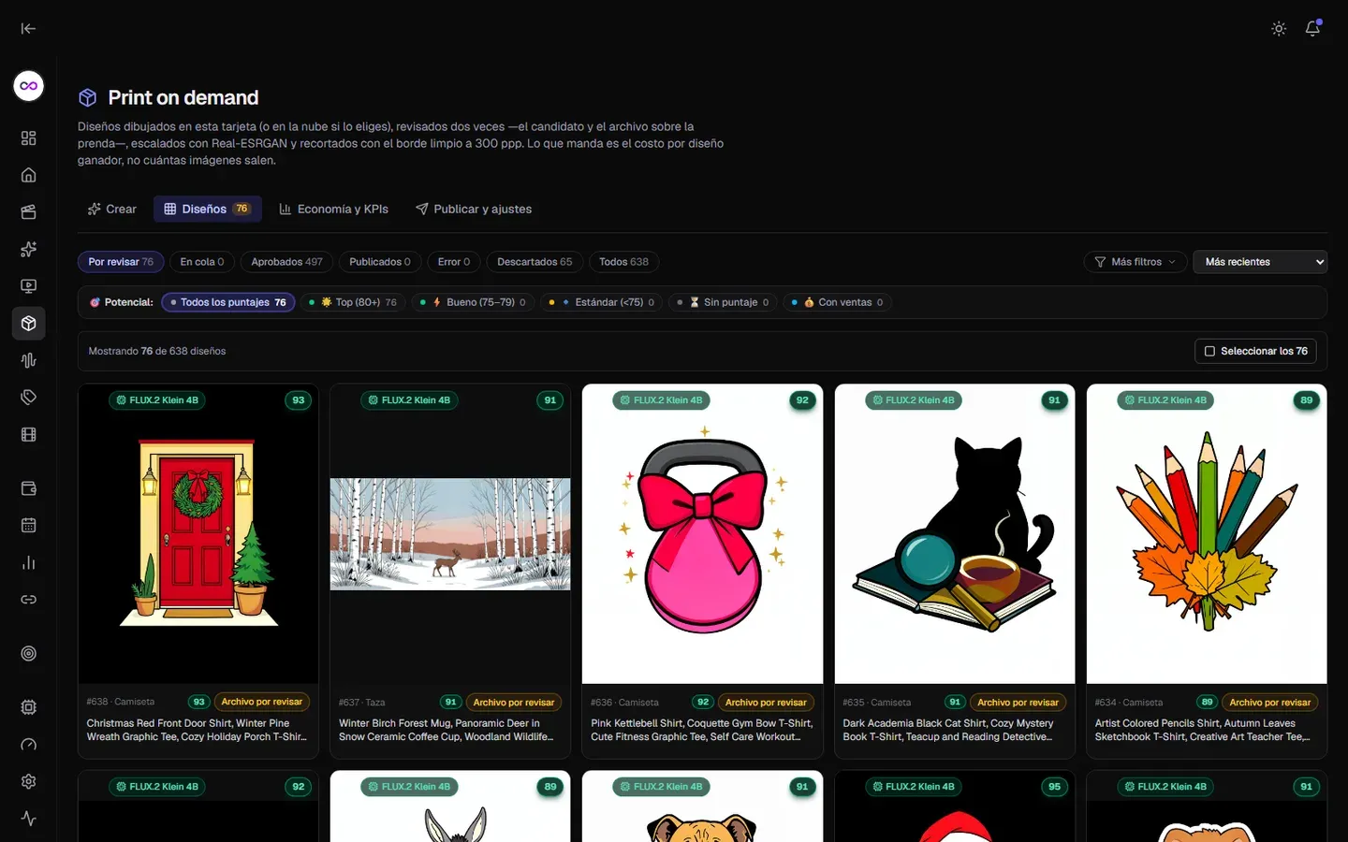Open the film strip icon in sidebar

click(x=29, y=434)
